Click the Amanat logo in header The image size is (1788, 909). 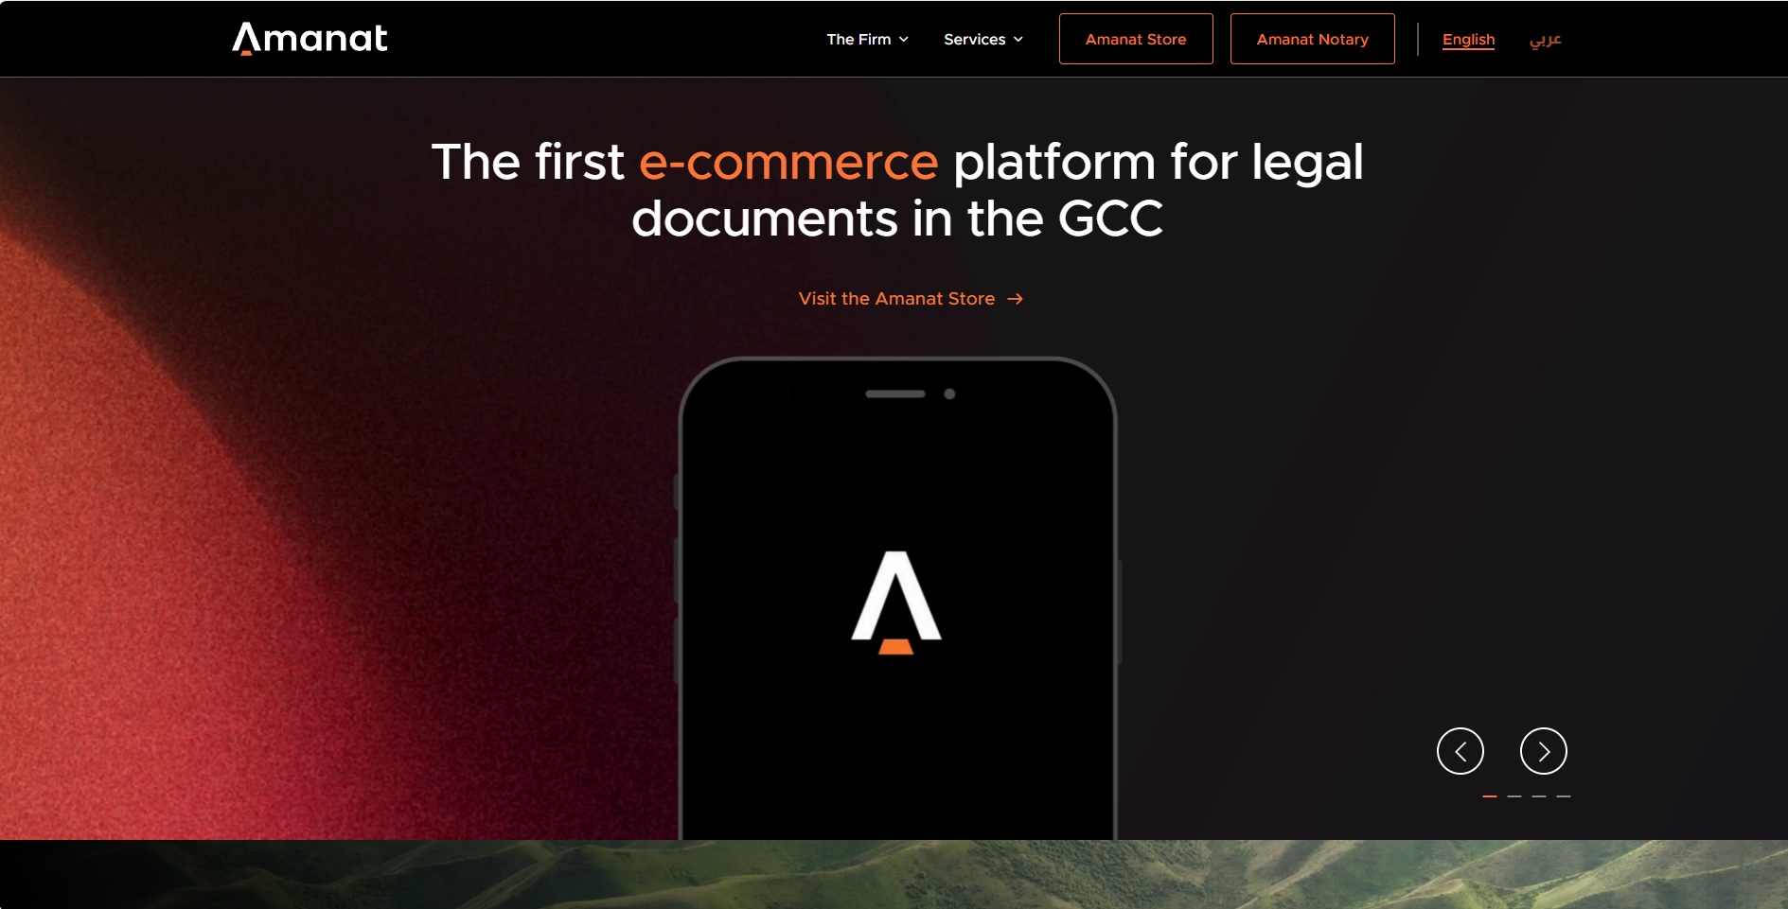pyautogui.click(x=310, y=39)
